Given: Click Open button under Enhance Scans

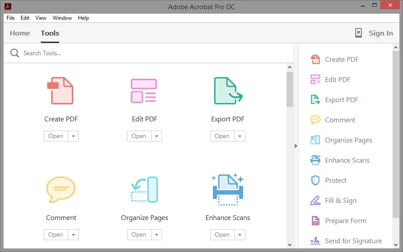Looking at the screenshot, I should (223, 235).
